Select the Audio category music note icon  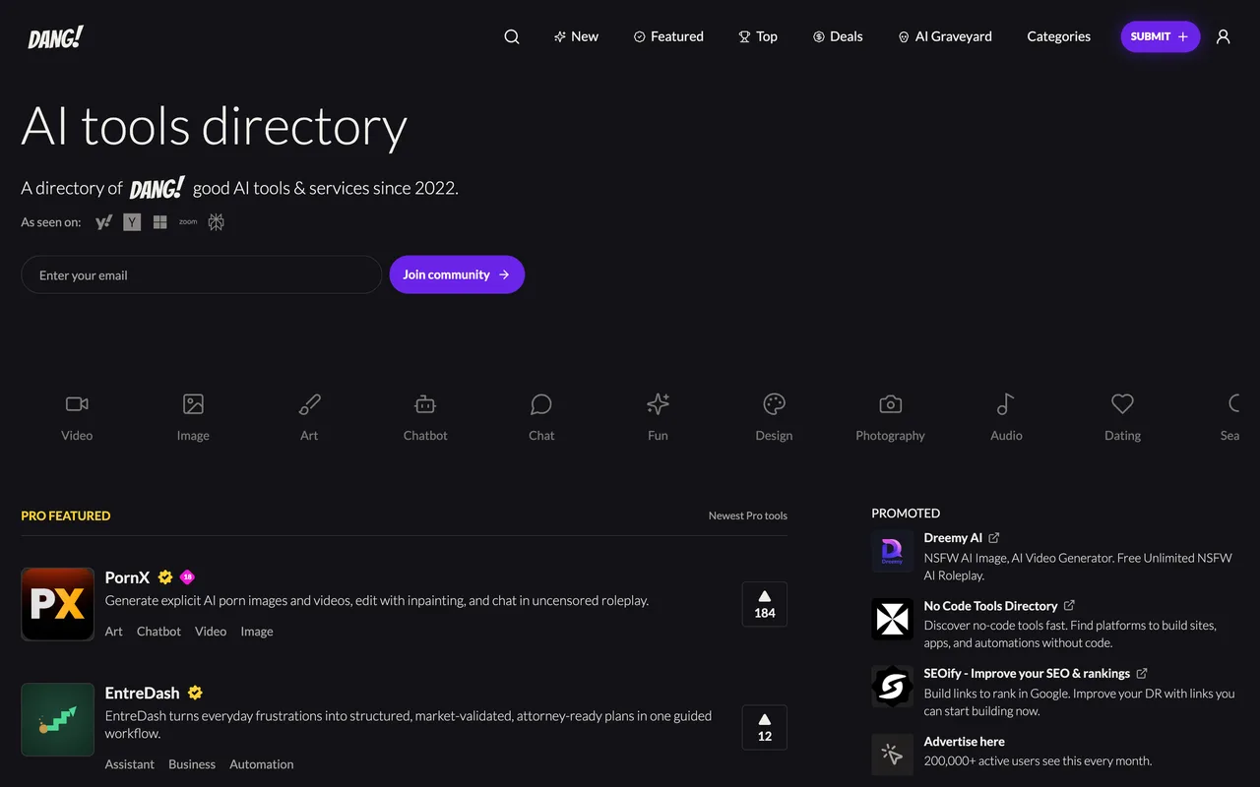(x=1005, y=403)
